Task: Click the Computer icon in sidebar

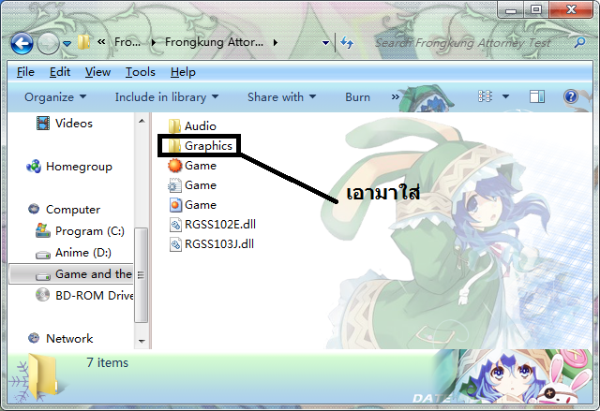Action: 34,209
